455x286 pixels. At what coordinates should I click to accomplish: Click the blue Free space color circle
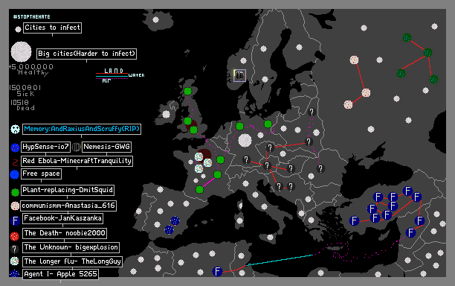(x=15, y=174)
